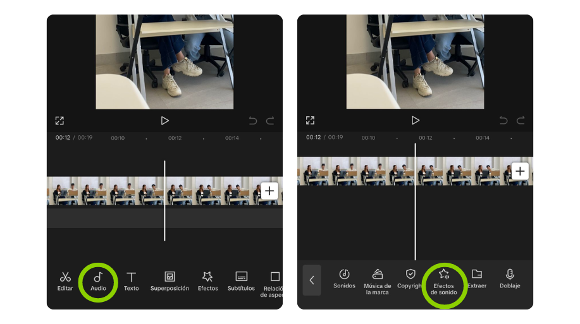Open Efectos de sonido
This screenshot has width=580, height=324.
click(444, 280)
